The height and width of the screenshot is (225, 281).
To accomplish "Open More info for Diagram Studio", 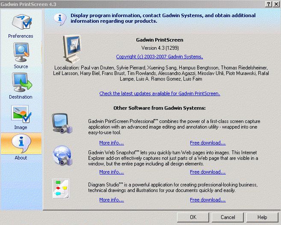I will point(112,200).
